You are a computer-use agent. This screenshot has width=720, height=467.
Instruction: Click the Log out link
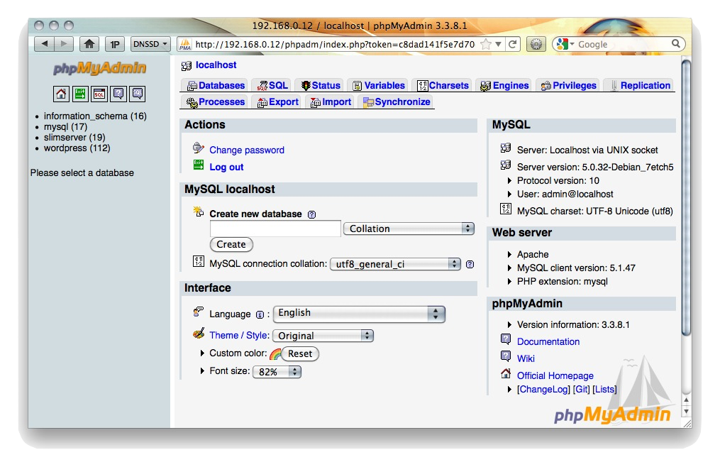click(x=226, y=167)
